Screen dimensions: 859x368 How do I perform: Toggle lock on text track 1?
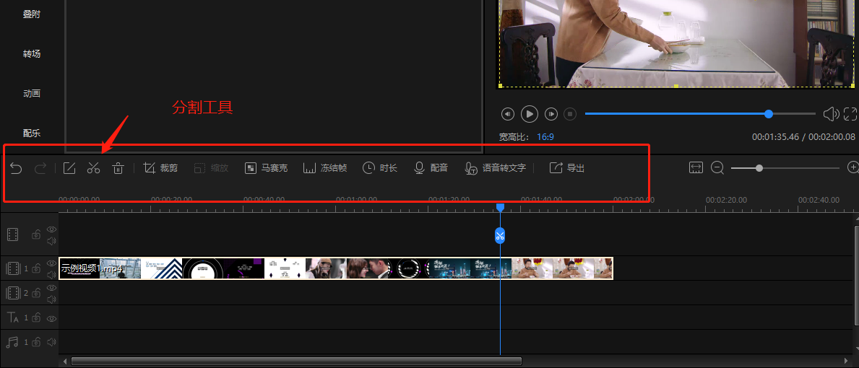(x=36, y=317)
